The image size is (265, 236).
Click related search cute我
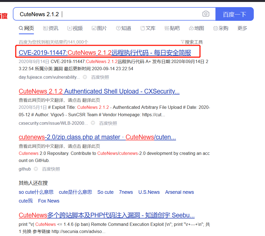point(26,201)
